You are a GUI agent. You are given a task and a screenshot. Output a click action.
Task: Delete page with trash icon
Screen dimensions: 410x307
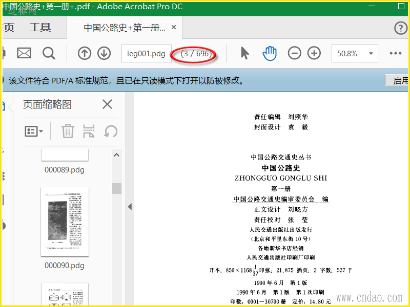(68, 131)
